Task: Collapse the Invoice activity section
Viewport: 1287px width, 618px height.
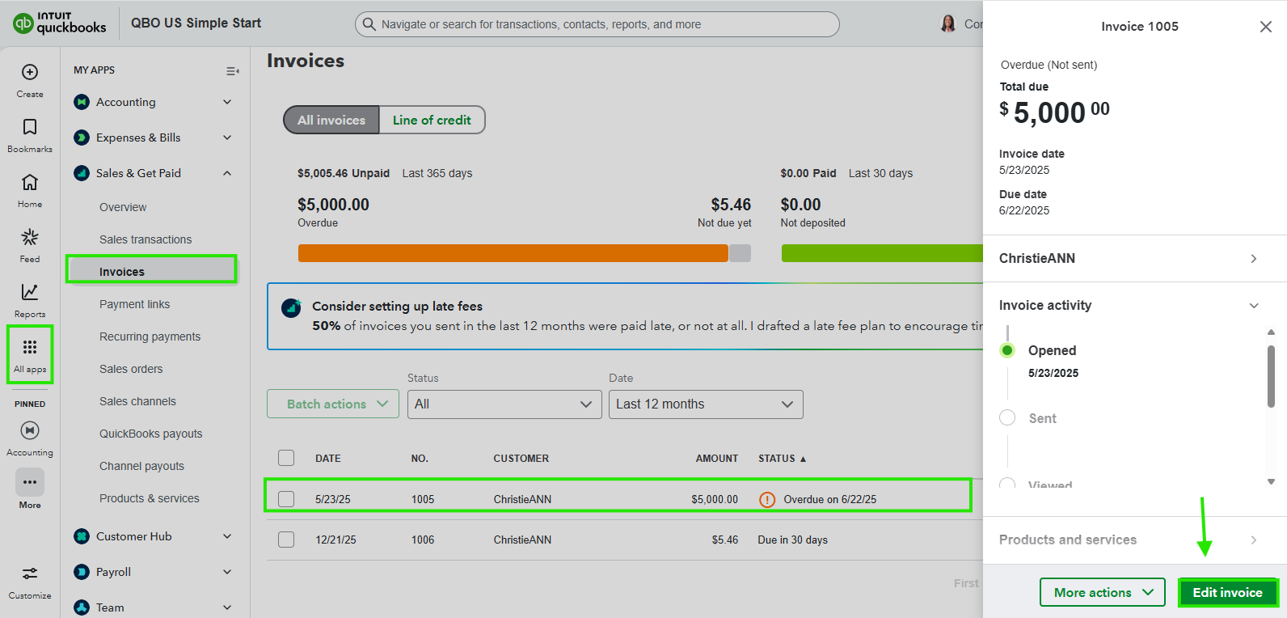Action: point(1254,306)
